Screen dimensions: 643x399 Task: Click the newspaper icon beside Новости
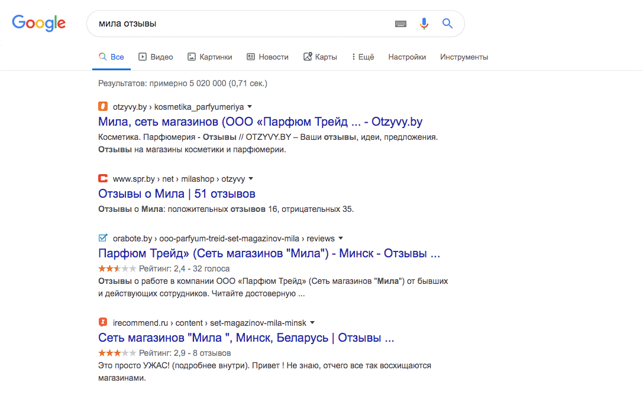tap(251, 57)
